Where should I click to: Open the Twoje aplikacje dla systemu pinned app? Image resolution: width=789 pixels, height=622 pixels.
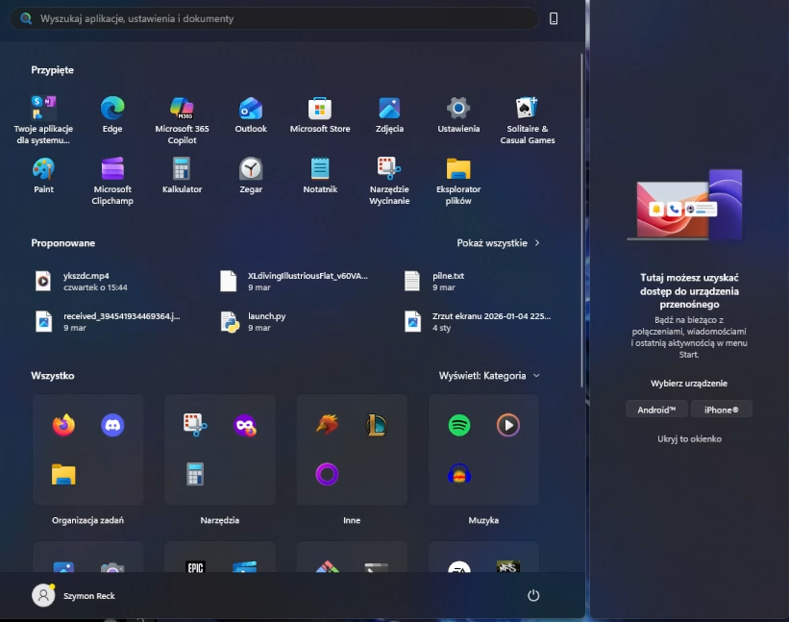click(x=43, y=120)
